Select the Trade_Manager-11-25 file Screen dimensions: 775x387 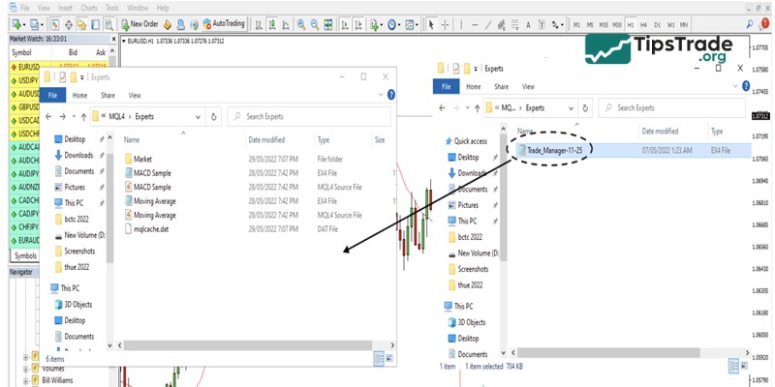[x=553, y=150]
